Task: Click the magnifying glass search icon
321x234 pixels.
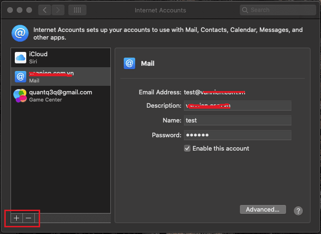Action: pyautogui.click(x=245, y=10)
